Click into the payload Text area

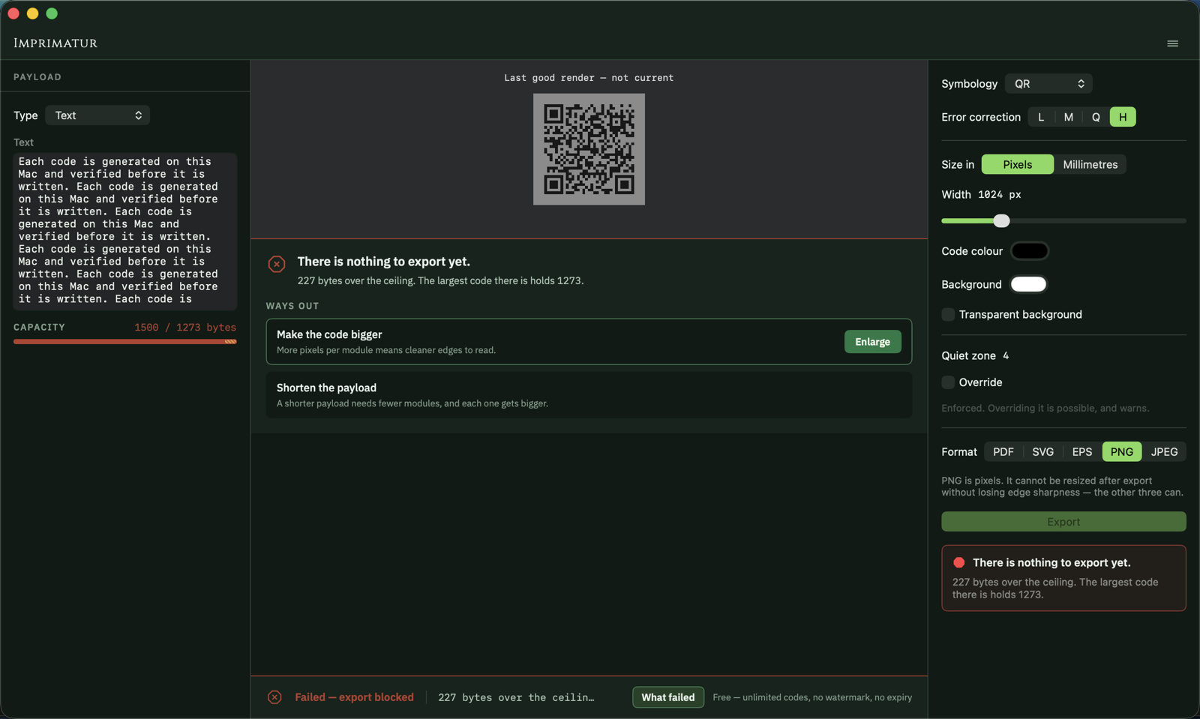125,231
